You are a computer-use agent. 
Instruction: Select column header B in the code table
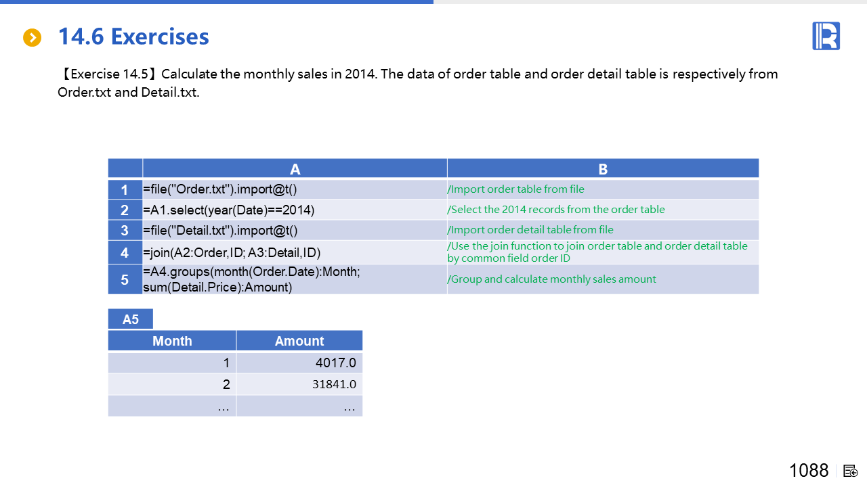tap(603, 169)
